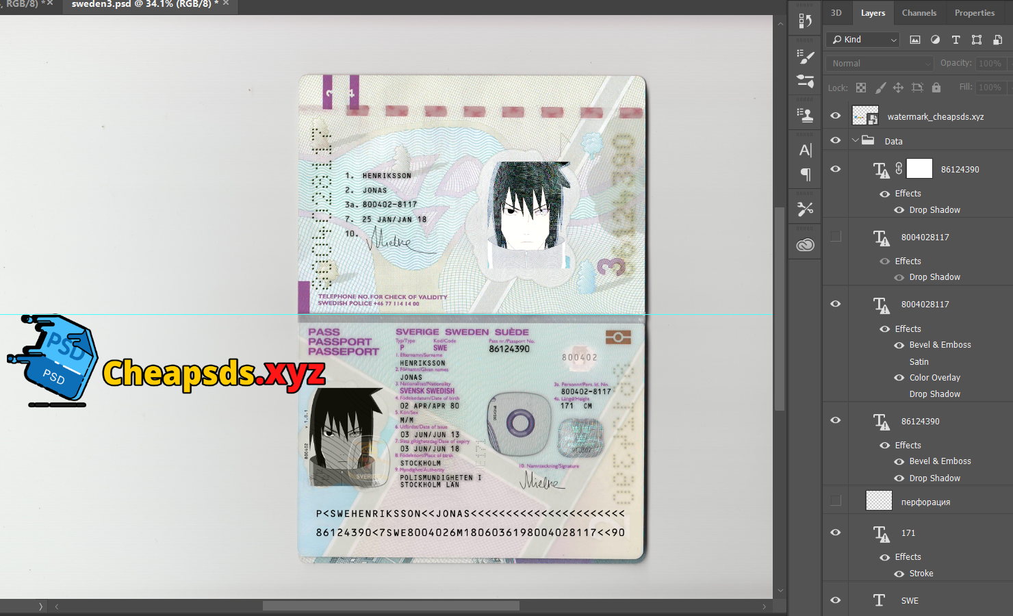Click the Lock all padlock icon
This screenshot has height=616, width=1013.
pos(936,88)
